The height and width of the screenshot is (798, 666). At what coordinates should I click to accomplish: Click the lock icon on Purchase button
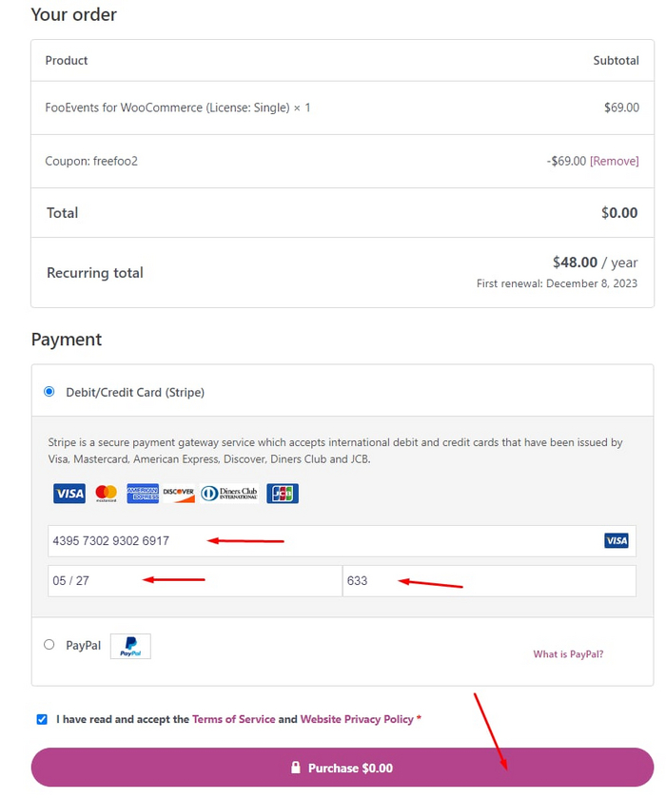296,768
